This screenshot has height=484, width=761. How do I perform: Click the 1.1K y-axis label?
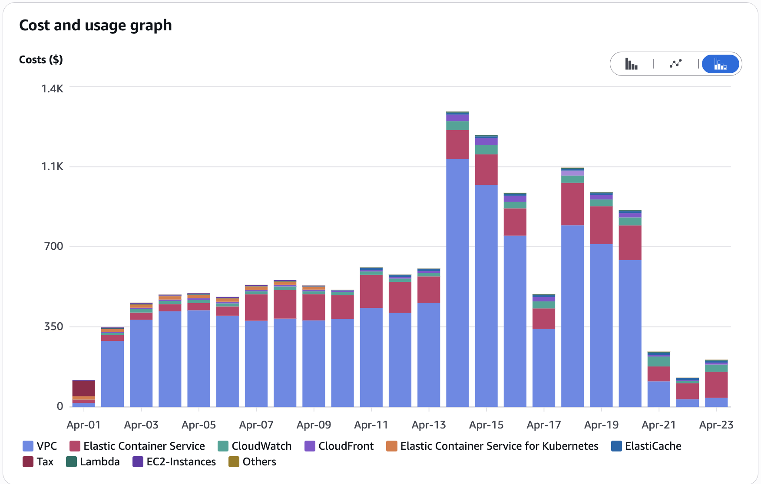coord(52,166)
